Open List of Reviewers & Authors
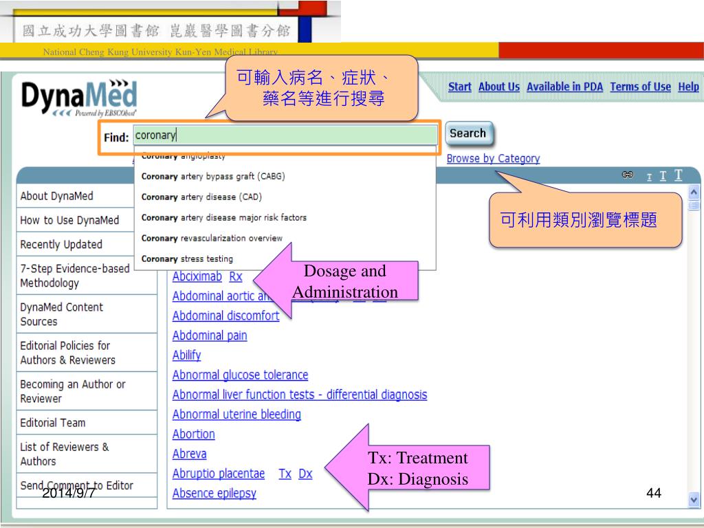 (x=87, y=454)
